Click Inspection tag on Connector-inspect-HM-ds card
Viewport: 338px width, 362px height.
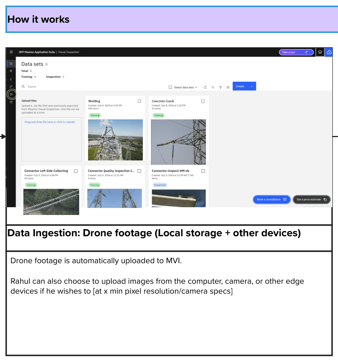point(160,185)
